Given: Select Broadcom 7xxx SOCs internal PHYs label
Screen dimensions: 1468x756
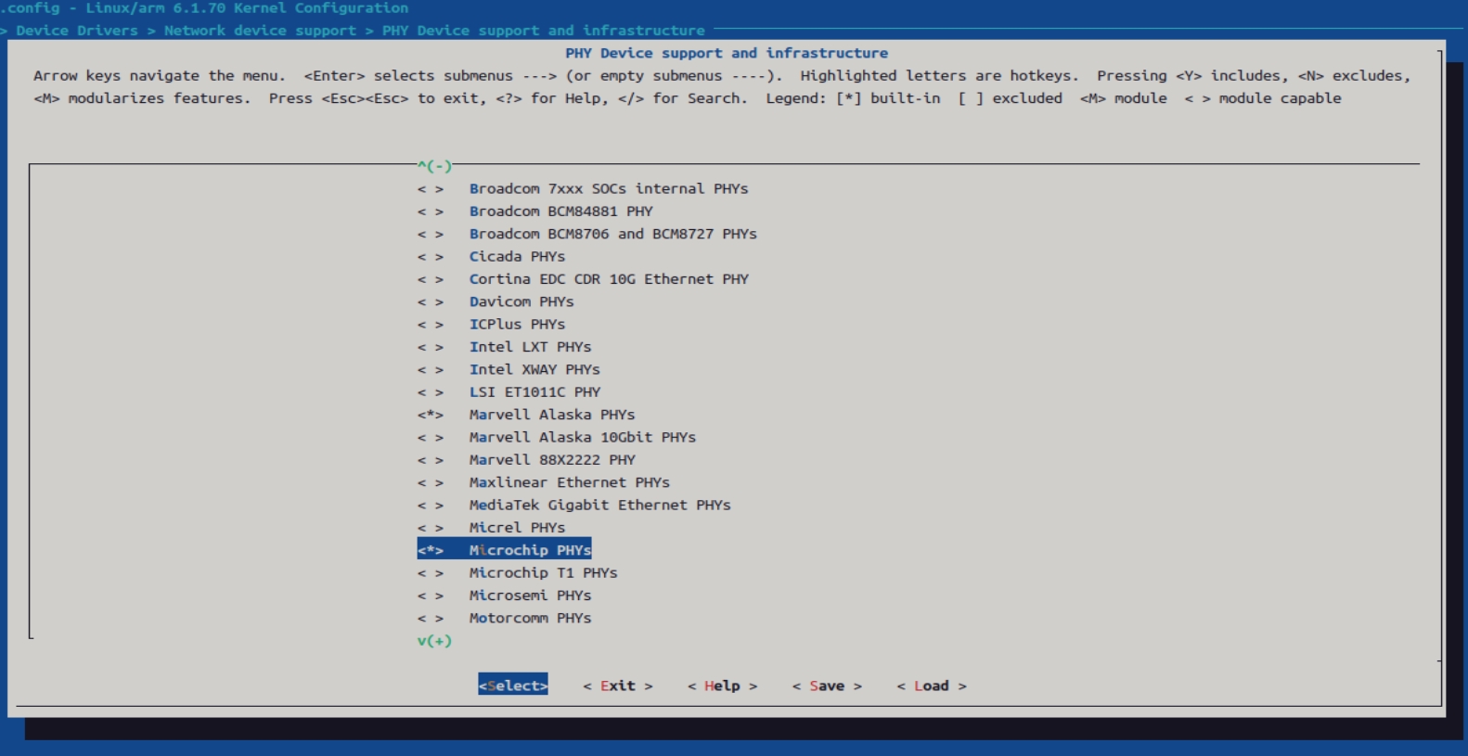Looking at the screenshot, I should 609,188.
